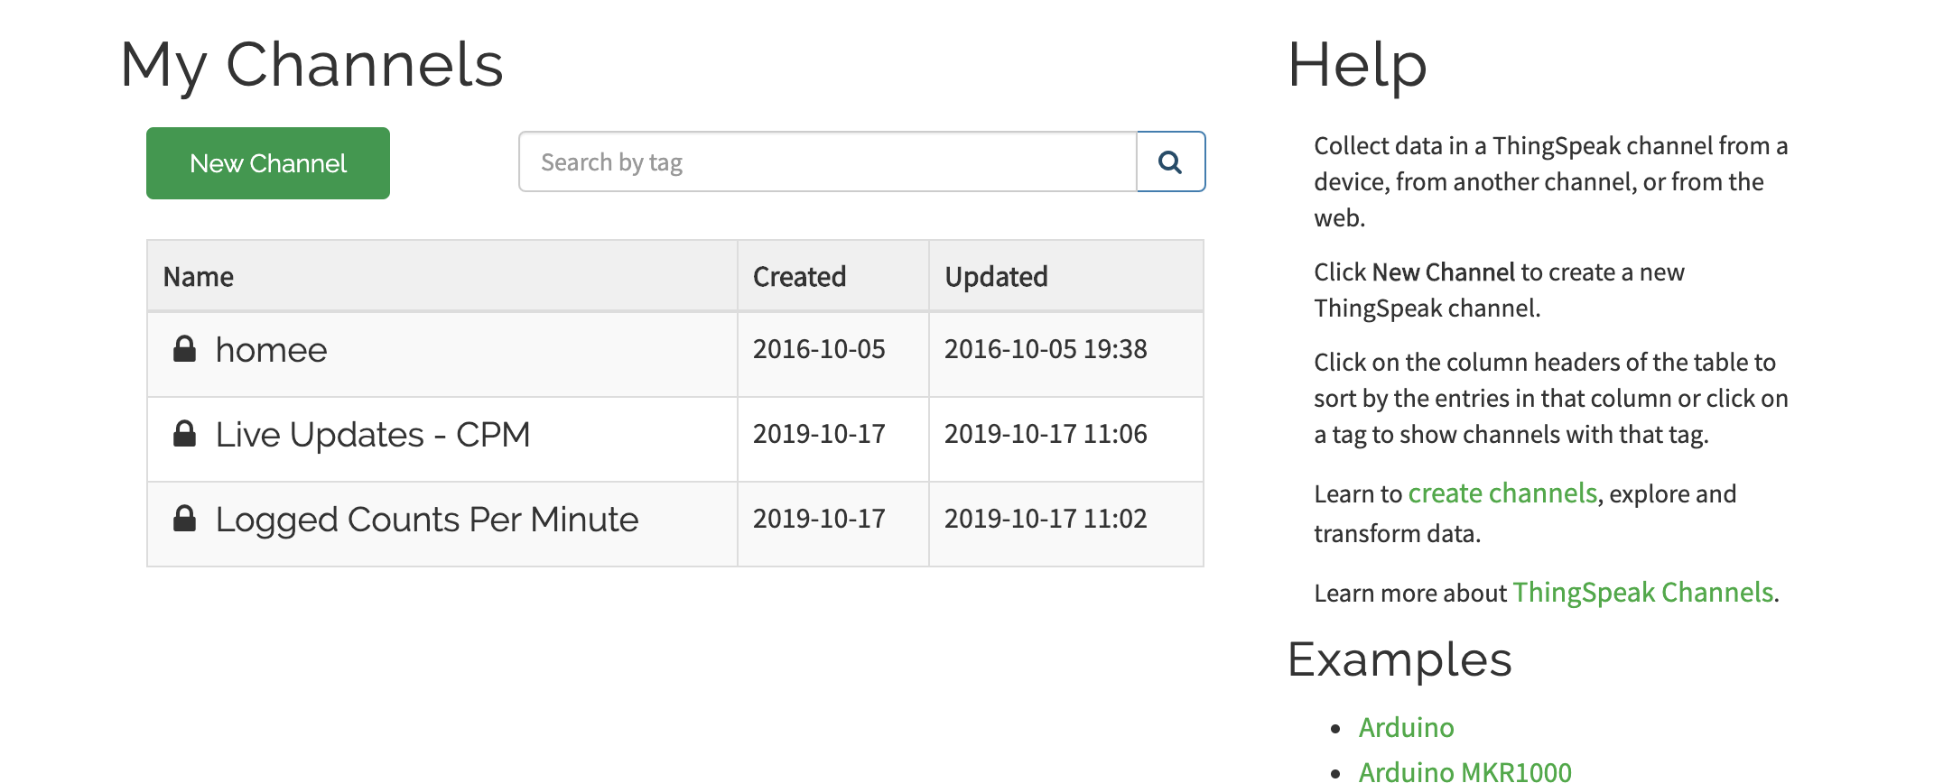Image resolution: width=1934 pixels, height=783 pixels.
Task: Select updated time 2019-10-17 11:02
Action: pos(1046,519)
